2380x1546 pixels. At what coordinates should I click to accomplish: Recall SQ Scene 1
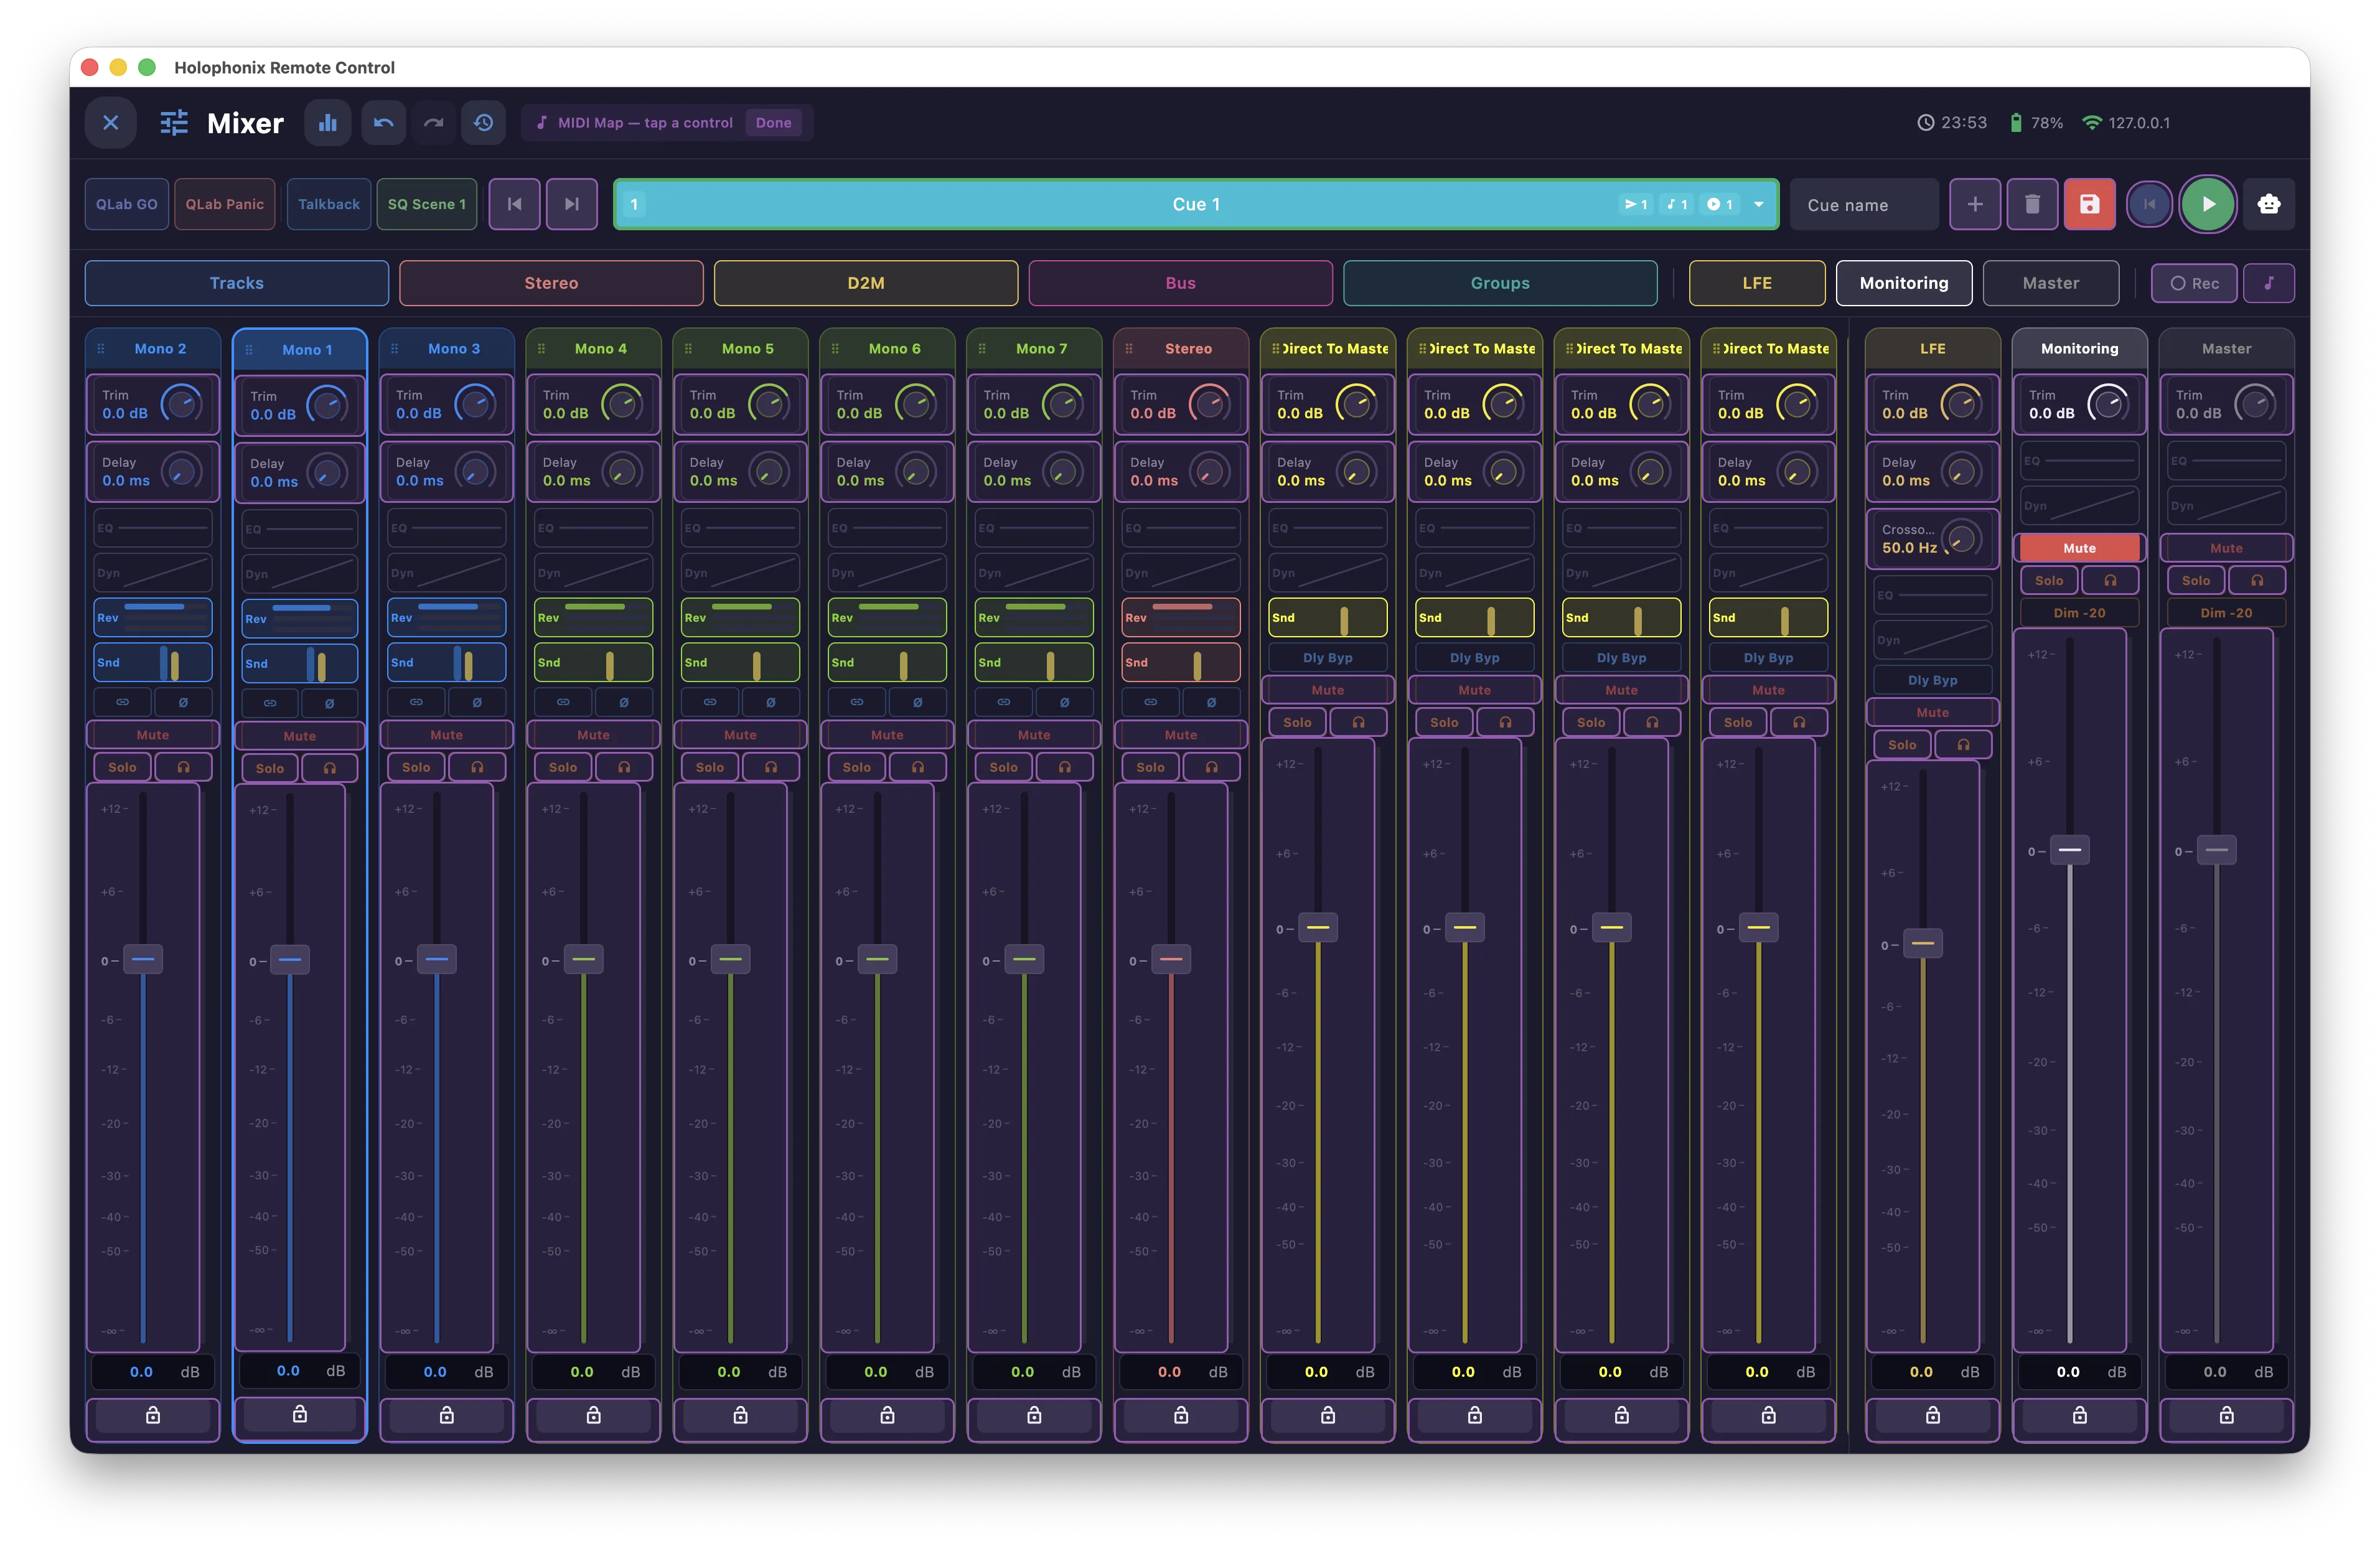coord(427,204)
